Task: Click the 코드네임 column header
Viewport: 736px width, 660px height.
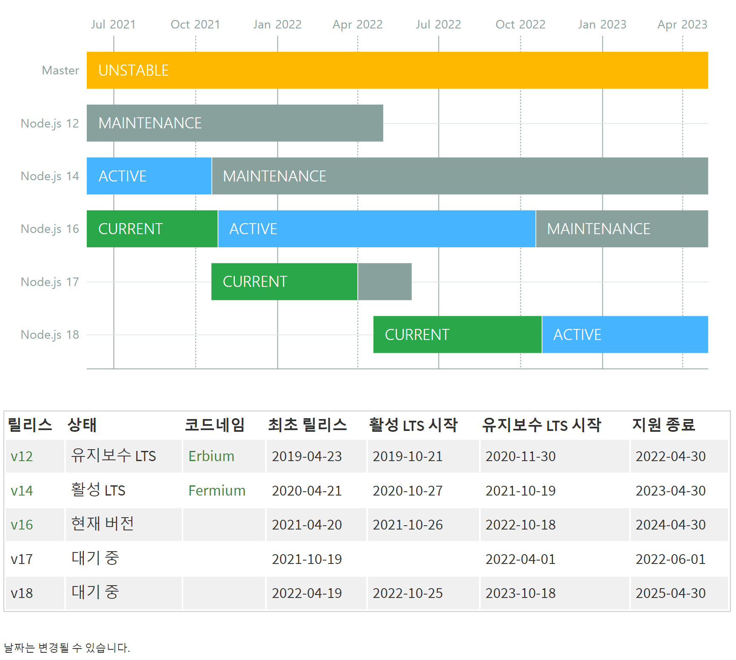Action: click(215, 425)
